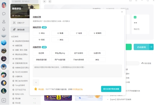
Task: Click the 社区房间 section header
Action: 15,37
